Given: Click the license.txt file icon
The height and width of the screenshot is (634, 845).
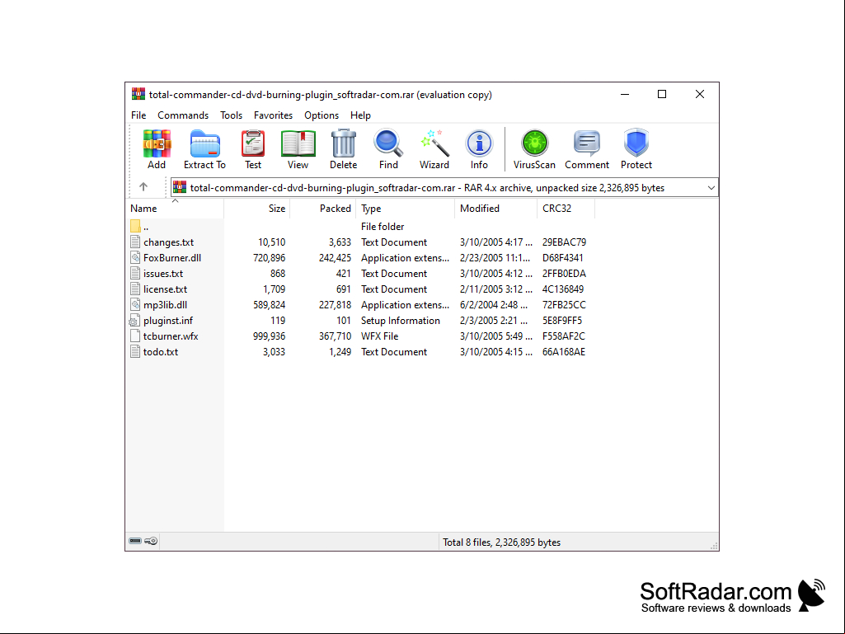Looking at the screenshot, I should click(135, 289).
